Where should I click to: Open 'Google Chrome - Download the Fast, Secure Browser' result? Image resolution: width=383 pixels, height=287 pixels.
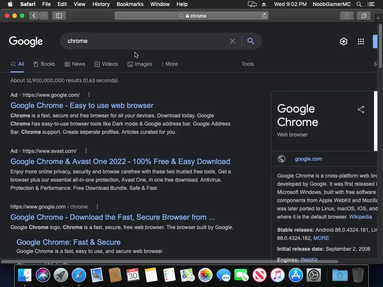pos(113,217)
